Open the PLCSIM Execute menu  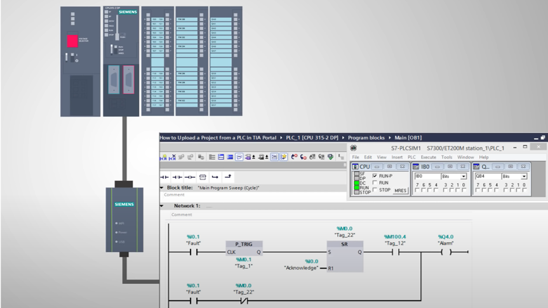click(x=428, y=157)
